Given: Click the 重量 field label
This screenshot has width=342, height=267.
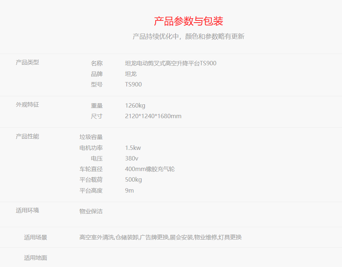Looking at the screenshot, I should coord(97,105).
